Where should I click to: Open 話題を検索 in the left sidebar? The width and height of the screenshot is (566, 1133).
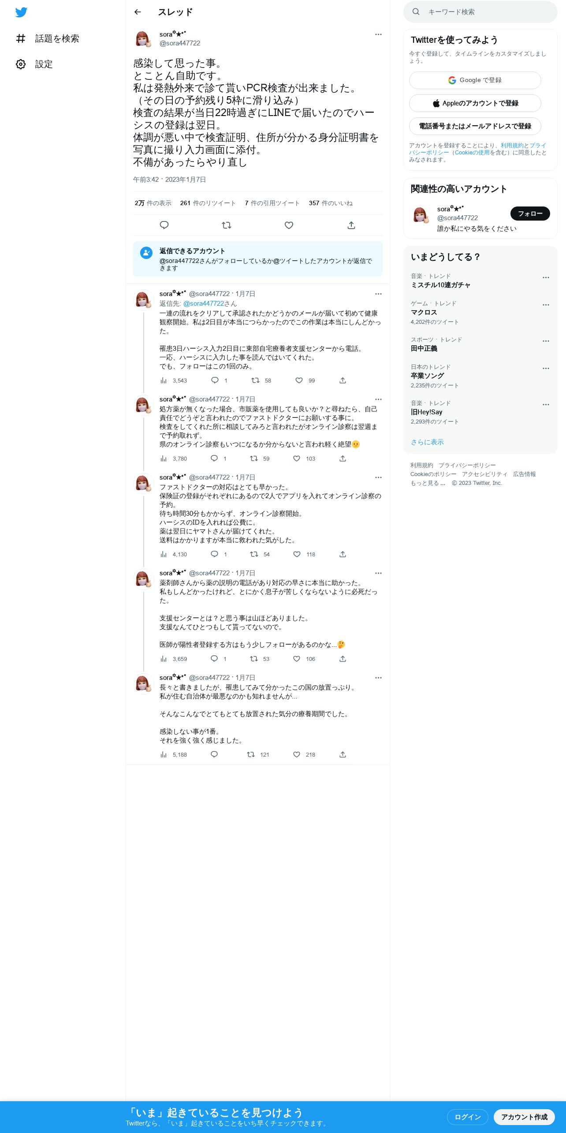(x=48, y=38)
